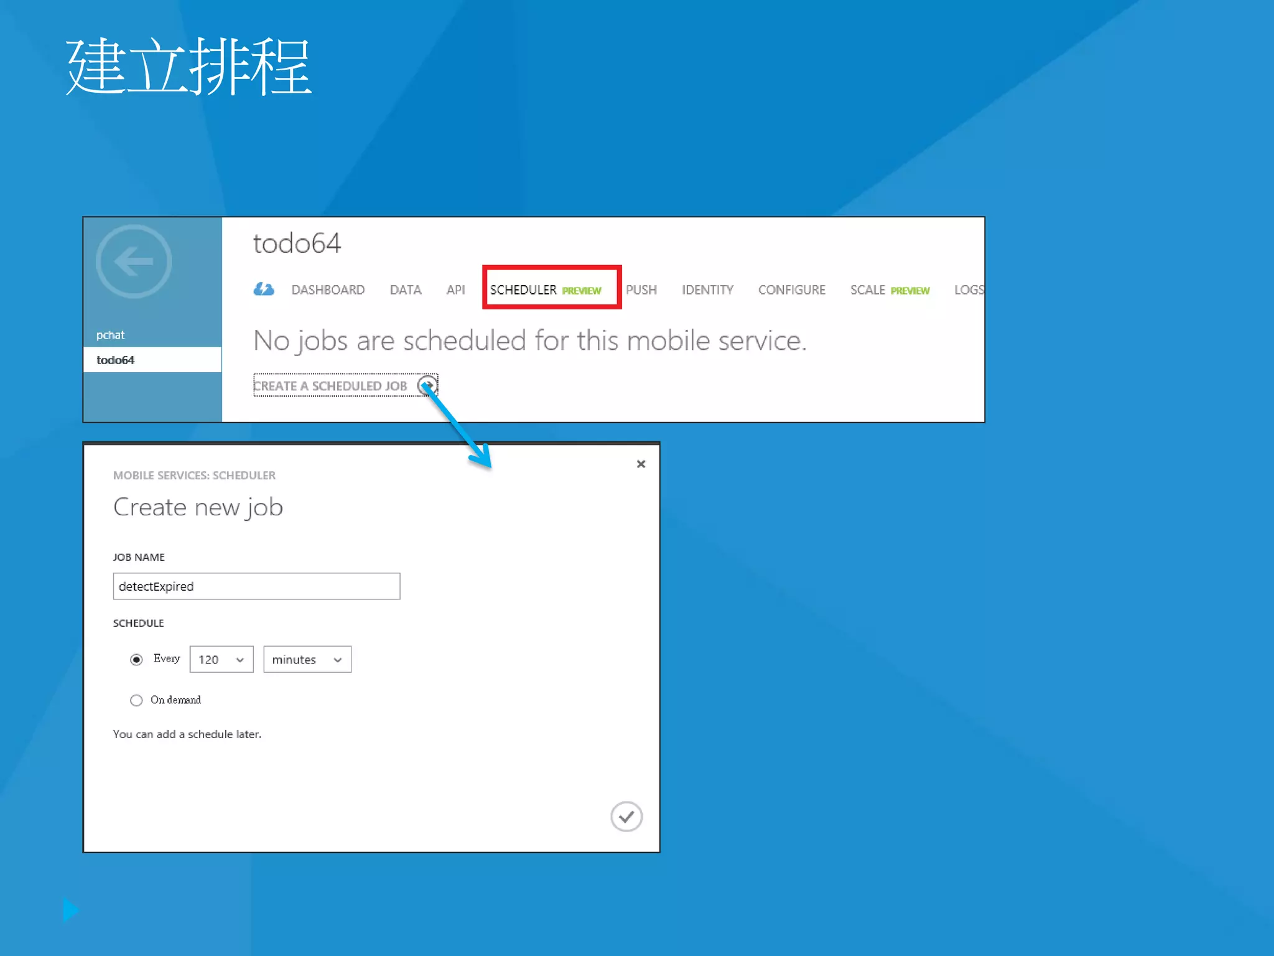Select pchat service in sidebar
Image resolution: width=1274 pixels, height=956 pixels.
click(x=111, y=335)
